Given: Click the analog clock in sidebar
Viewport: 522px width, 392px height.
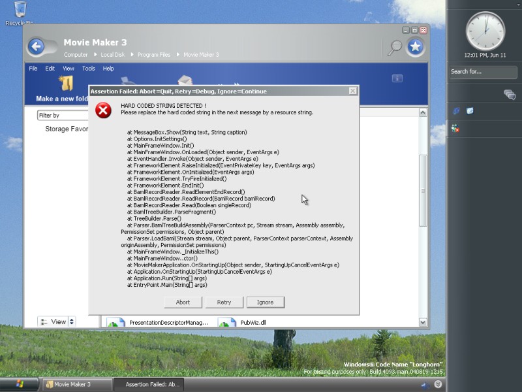Looking at the screenshot, I should point(485,31).
